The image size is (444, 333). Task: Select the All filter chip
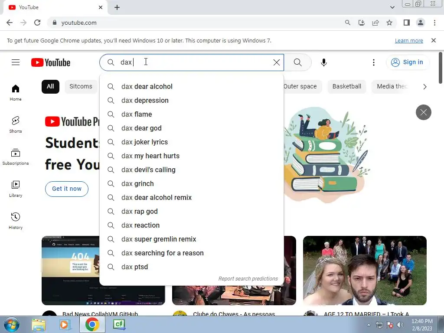tap(50, 86)
